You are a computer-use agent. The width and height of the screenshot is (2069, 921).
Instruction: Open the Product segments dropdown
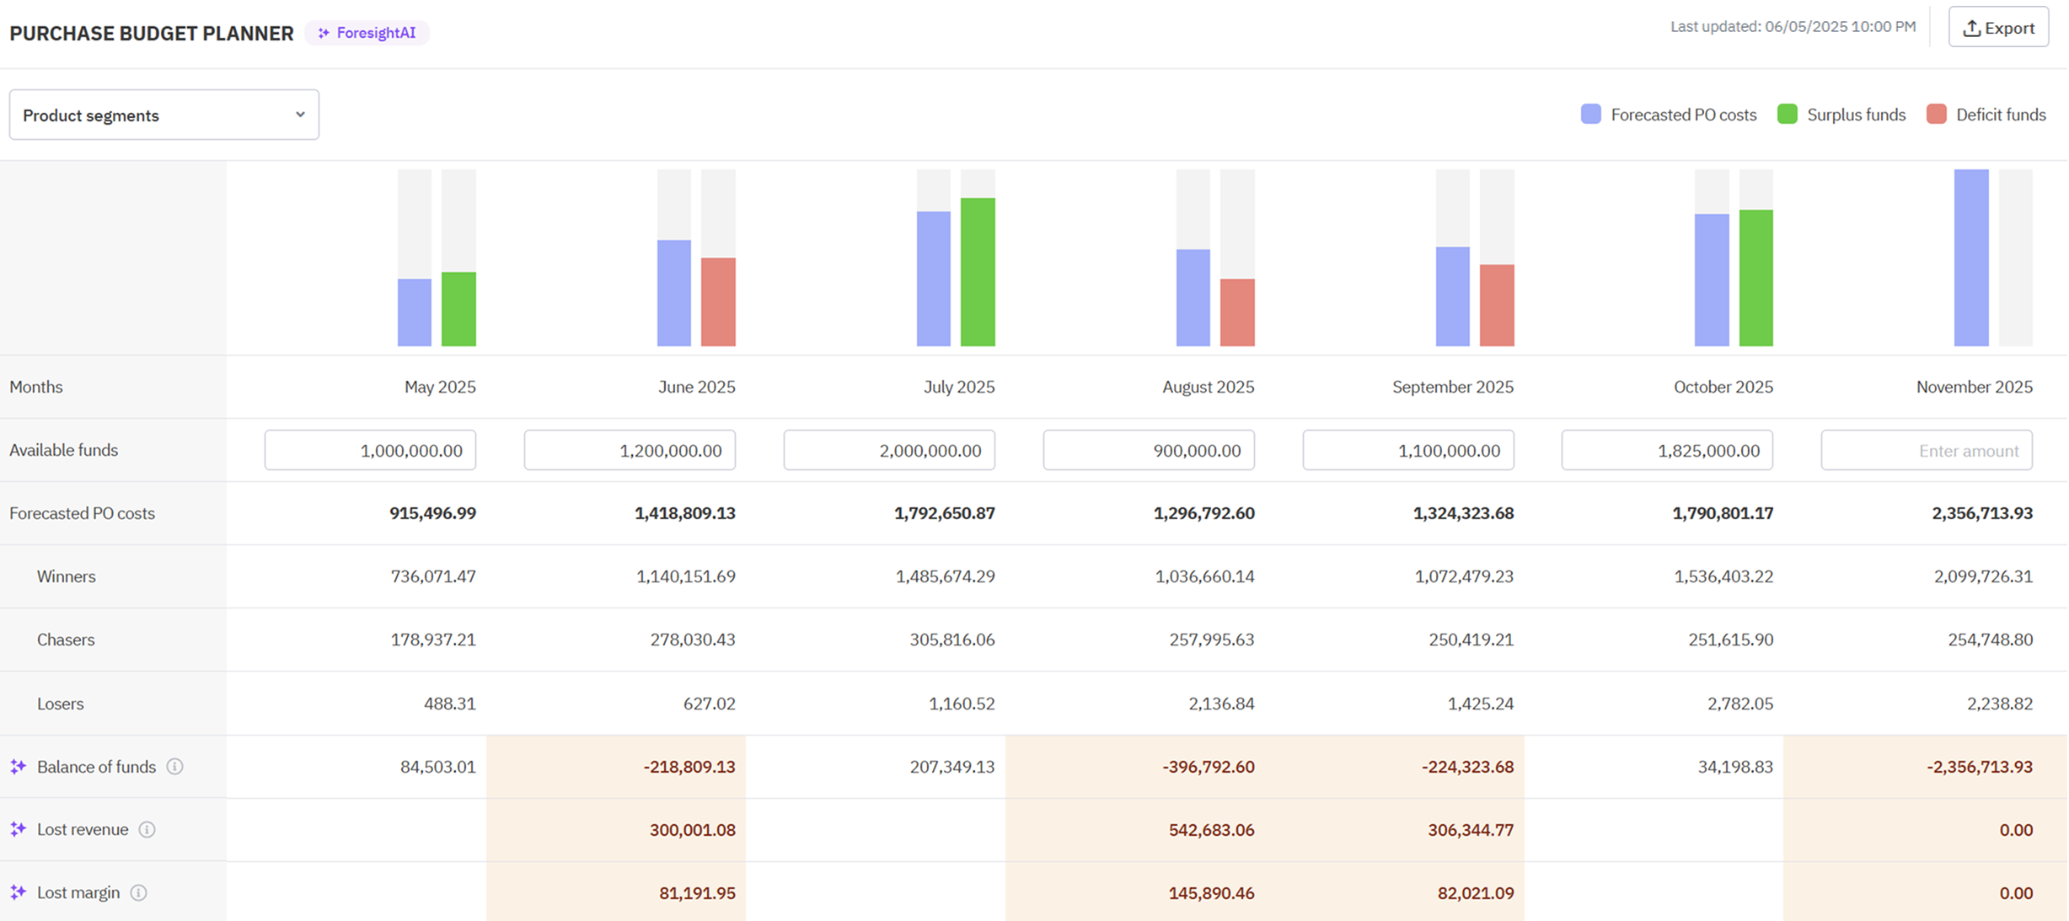click(163, 115)
